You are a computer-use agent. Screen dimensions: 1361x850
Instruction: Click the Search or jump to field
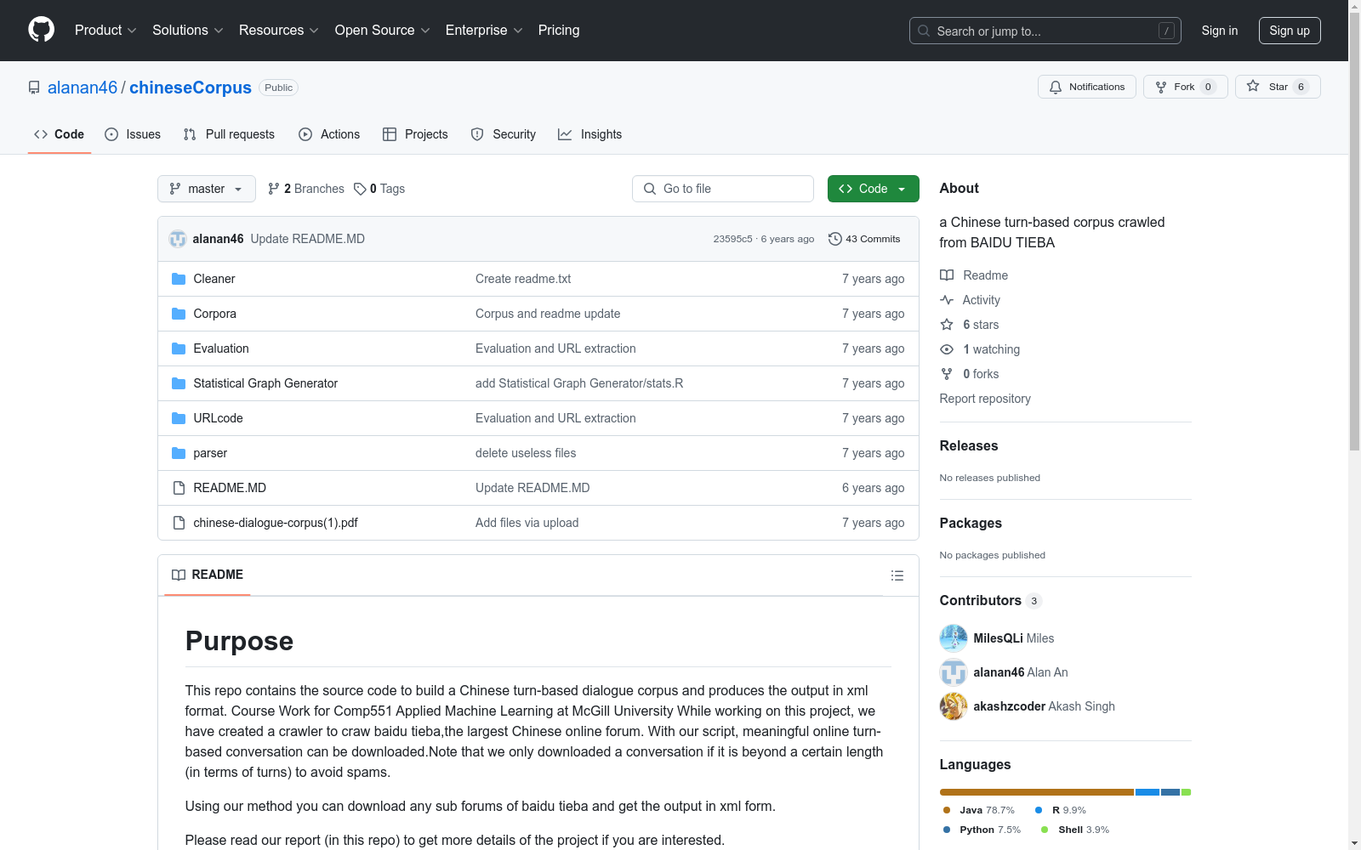point(1045,31)
